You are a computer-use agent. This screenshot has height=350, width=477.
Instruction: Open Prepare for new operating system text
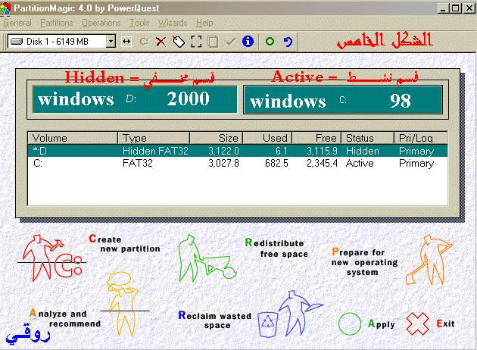[364, 261]
